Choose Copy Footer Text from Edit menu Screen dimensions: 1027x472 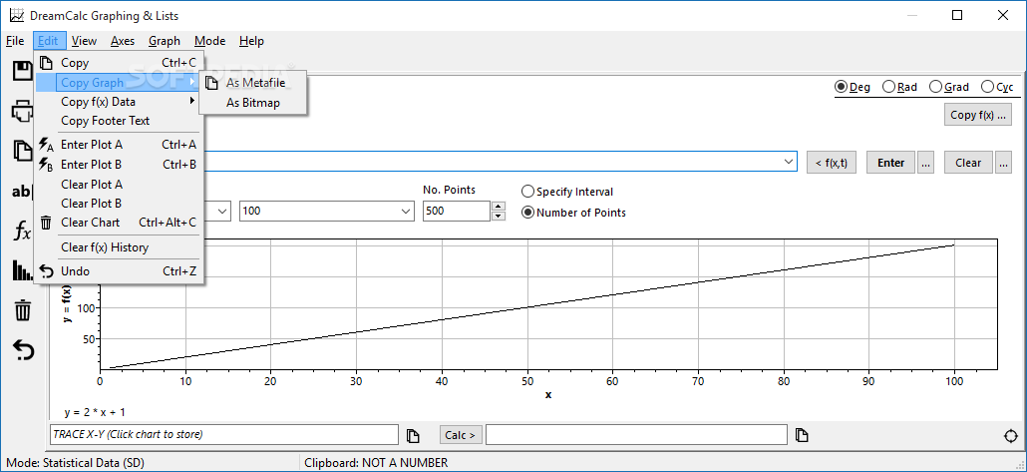(x=119, y=121)
